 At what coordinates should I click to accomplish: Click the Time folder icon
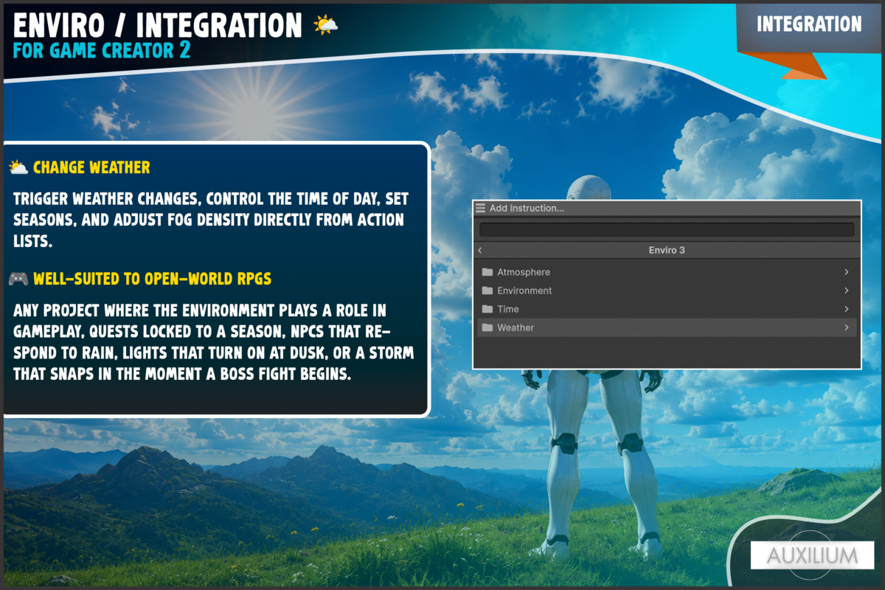487,309
